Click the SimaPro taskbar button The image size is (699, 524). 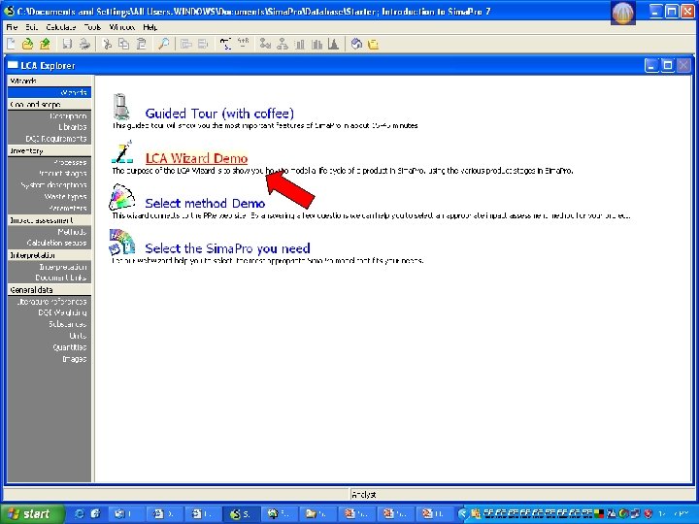point(240,513)
